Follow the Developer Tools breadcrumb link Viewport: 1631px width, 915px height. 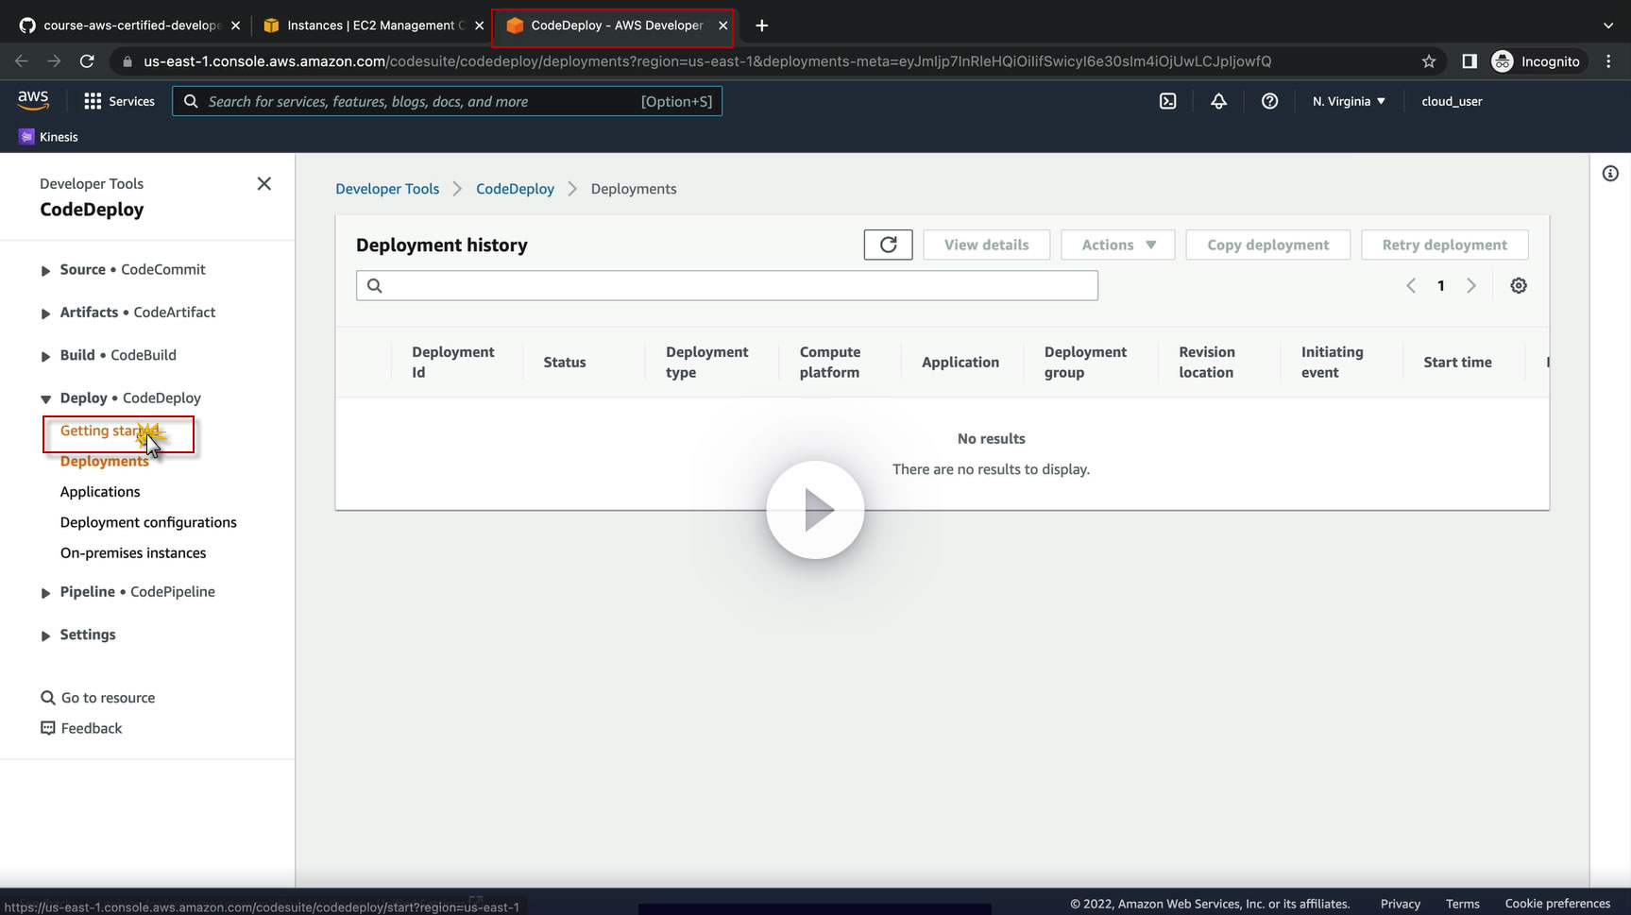(387, 189)
